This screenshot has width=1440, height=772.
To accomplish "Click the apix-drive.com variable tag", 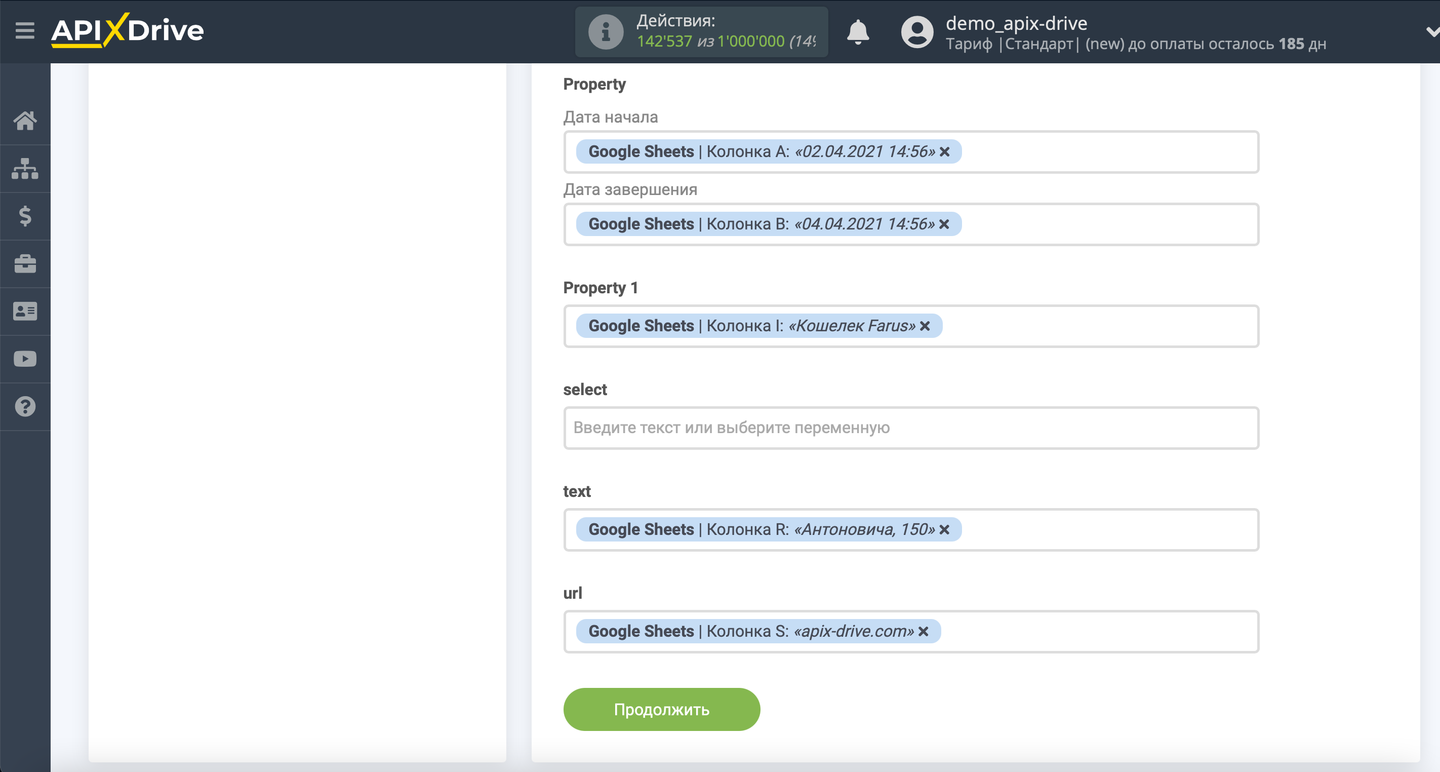I will click(x=758, y=631).
